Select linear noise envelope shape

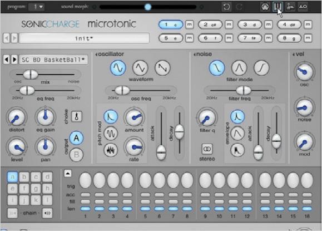coord(237,134)
